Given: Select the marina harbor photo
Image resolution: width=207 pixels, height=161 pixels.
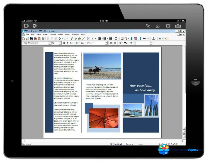Looking at the screenshot, I should [x=133, y=110].
